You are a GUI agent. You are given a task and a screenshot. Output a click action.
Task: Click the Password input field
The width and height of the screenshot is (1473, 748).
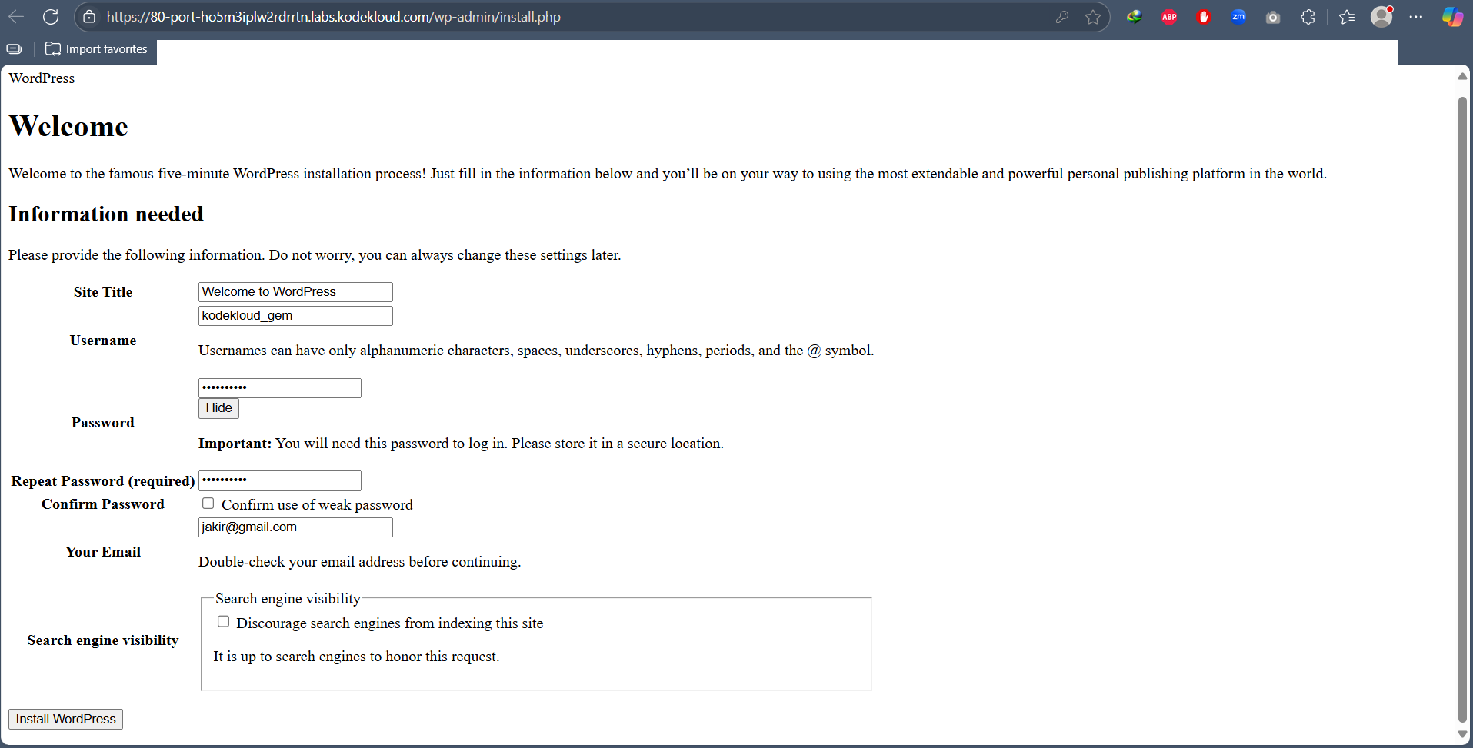pyautogui.click(x=280, y=388)
